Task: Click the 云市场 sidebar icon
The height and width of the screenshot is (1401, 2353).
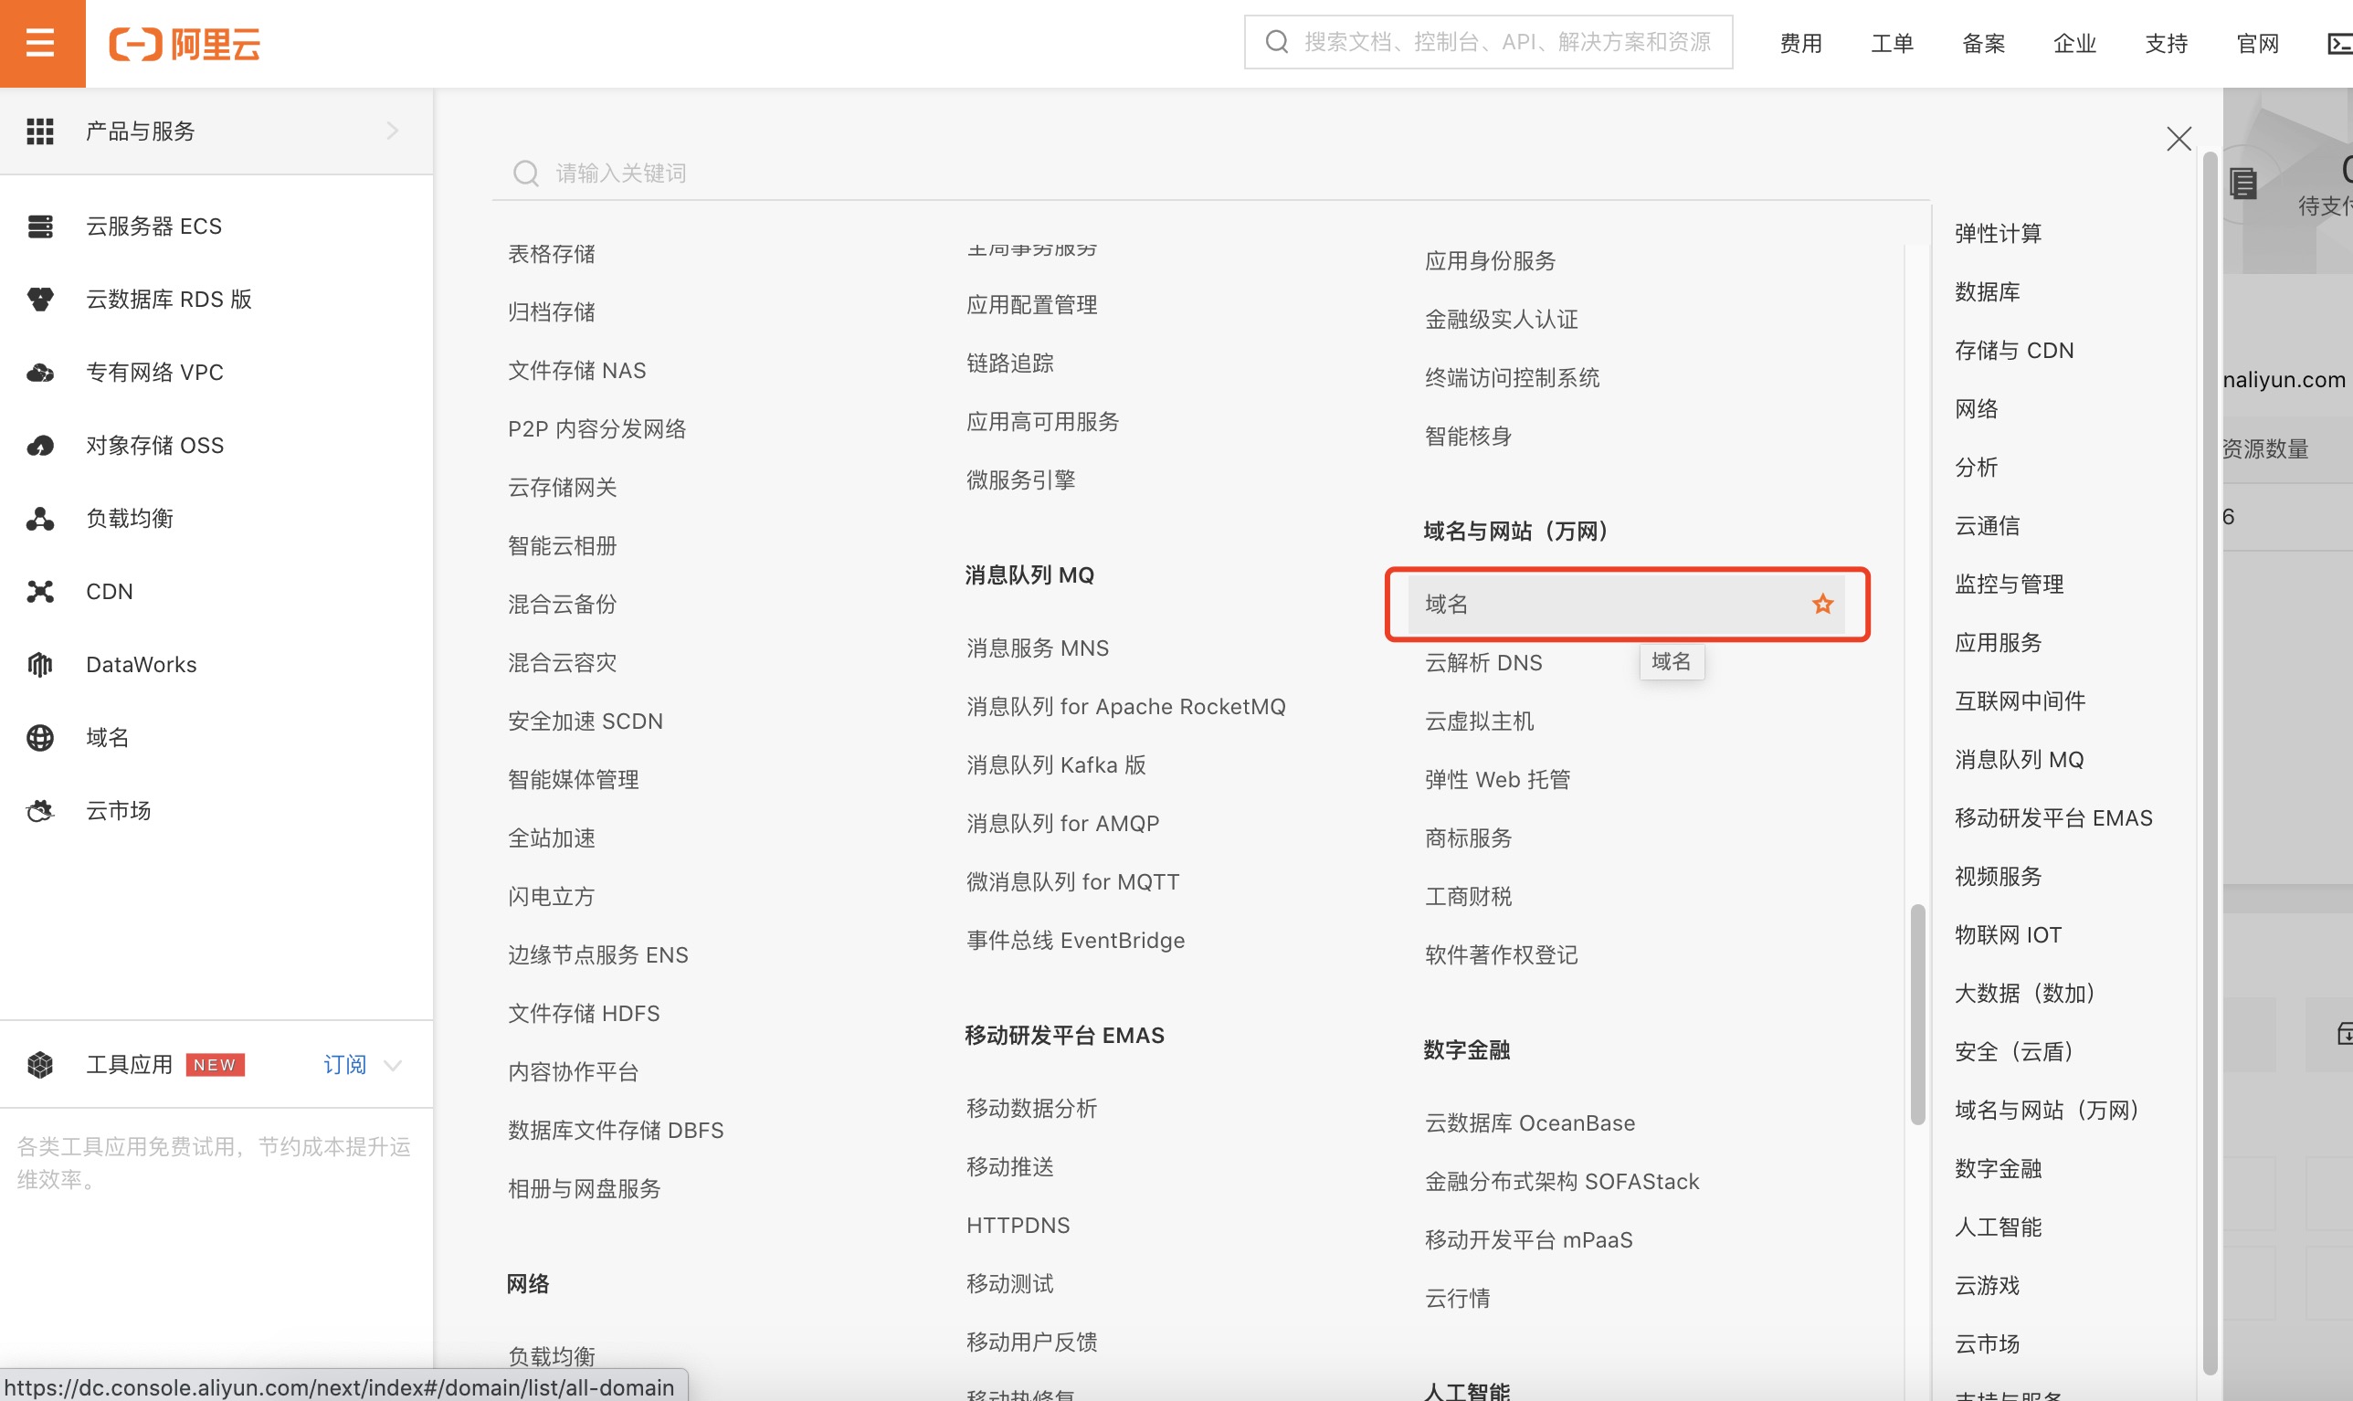Action: (x=40, y=810)
